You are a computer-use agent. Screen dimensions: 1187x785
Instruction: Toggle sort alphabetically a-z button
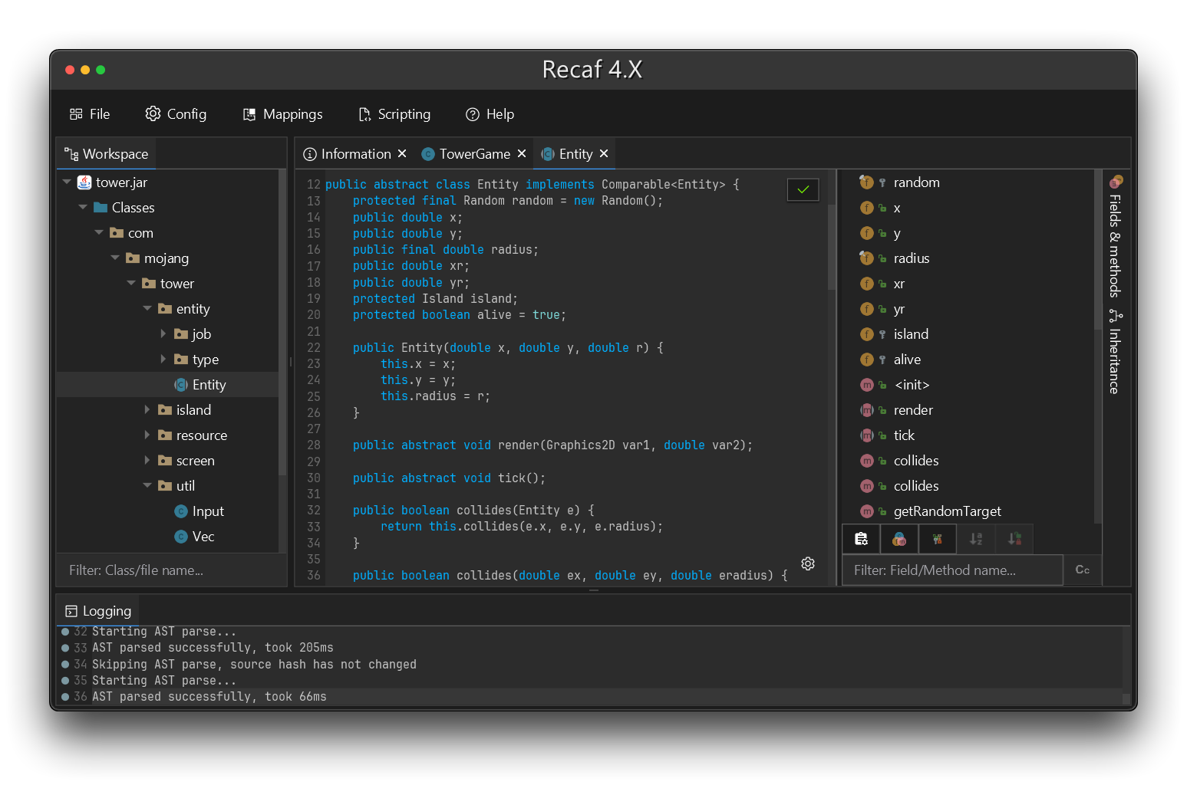coord(976,539)
